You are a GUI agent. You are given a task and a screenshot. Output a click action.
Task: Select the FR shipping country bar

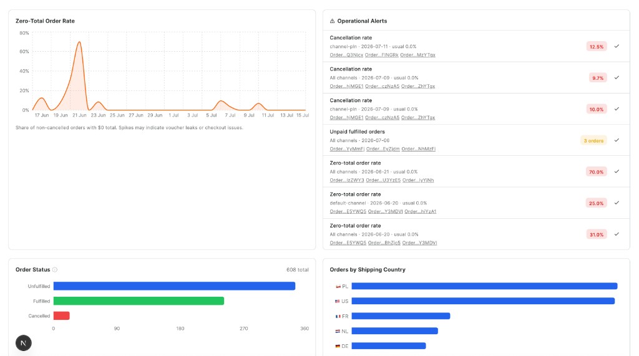click(x=401, y=316)
